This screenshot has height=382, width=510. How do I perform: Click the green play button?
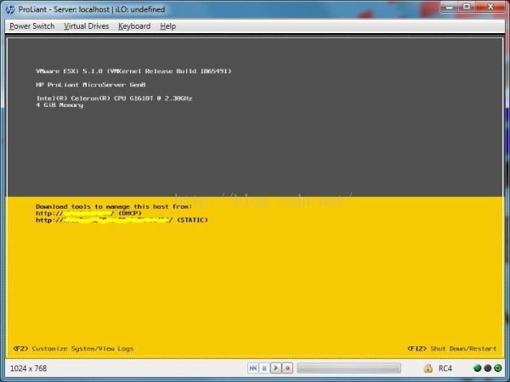275,368
